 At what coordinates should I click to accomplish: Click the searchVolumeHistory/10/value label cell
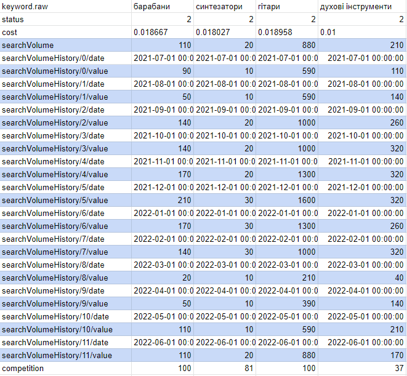(66, 330)
